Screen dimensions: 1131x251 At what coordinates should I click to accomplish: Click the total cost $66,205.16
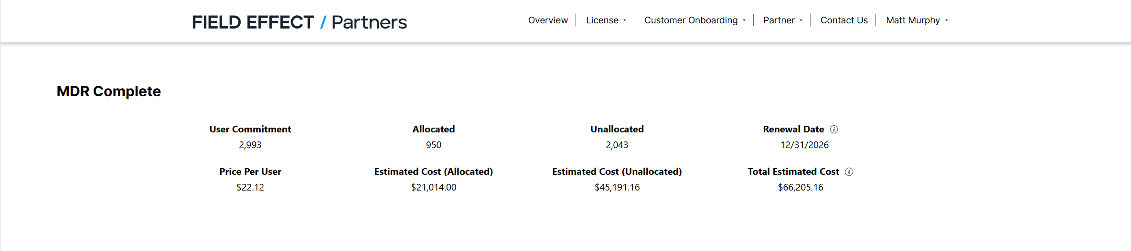coord(800,187)
